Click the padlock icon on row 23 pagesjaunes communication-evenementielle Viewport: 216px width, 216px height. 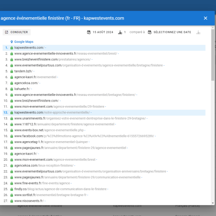tap(12, 178)
